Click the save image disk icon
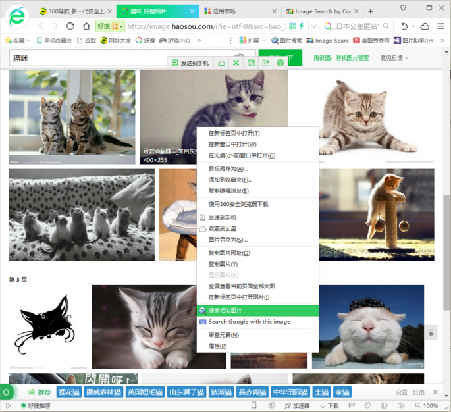The height and width of the screenshot is (412, 451). click(x=251, y=63)
